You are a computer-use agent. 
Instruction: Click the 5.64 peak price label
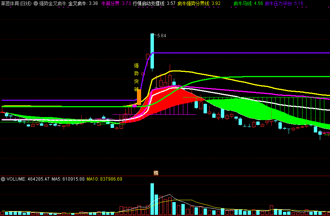click(x=162, y=36)
